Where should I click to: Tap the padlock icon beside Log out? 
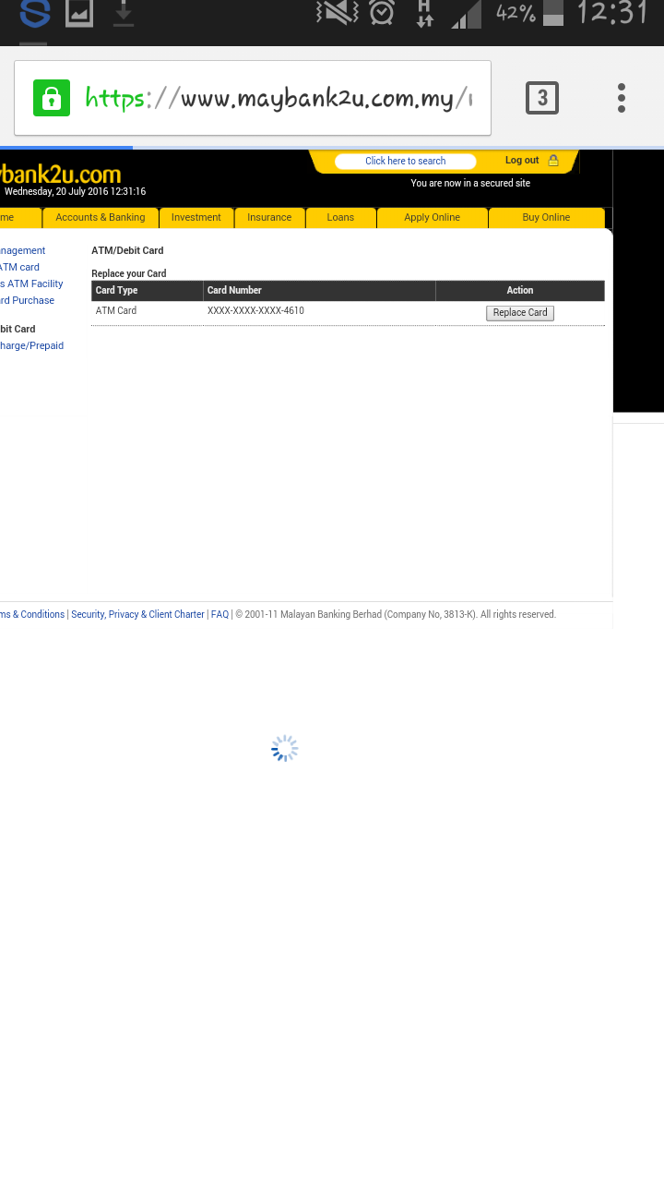(553, 161)
